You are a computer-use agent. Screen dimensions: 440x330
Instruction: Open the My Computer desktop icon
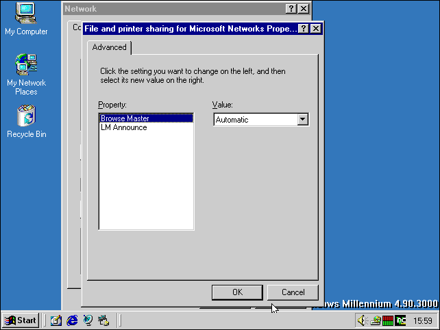click(x=26, y=18)
